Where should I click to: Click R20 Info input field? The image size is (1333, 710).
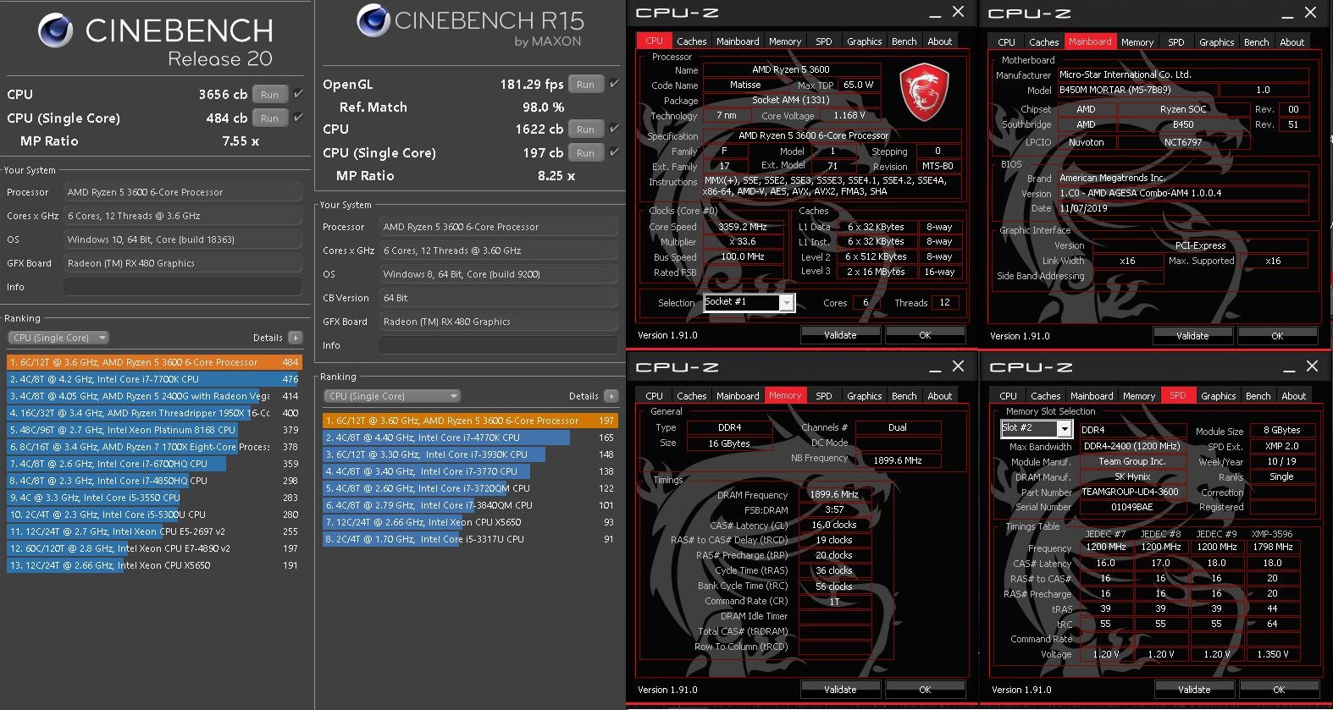pos(183,287)
